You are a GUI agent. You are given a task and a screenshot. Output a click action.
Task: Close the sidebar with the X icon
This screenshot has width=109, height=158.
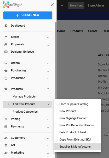coord(52,5)
